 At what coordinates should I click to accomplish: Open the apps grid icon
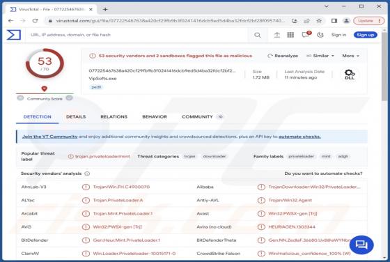290,35
